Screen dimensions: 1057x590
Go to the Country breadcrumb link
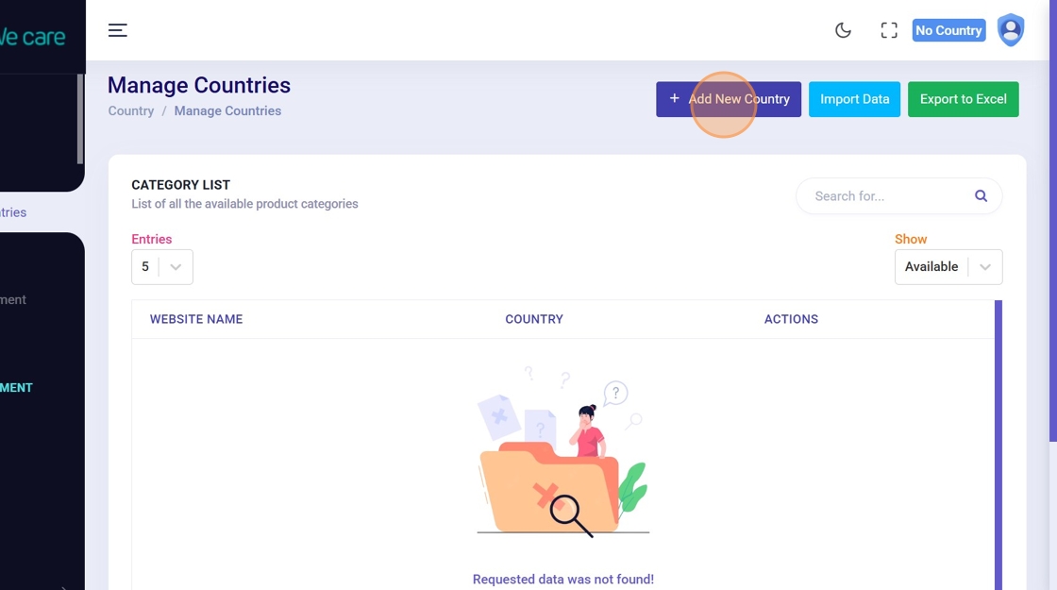coord(131,110)
